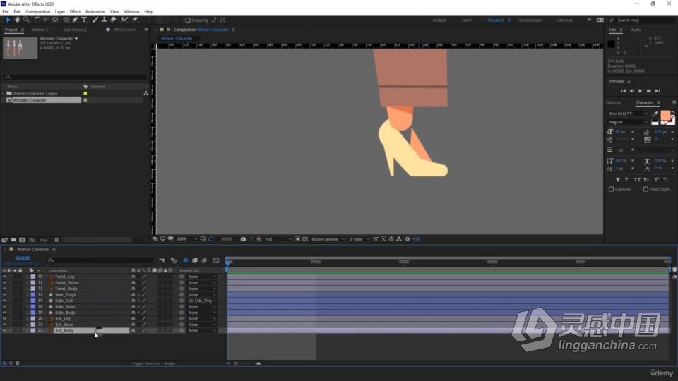The height and width of the screenshot is (381, 678).
Task: Select the Roto Brush tool
Action: [x=124, y=20]
